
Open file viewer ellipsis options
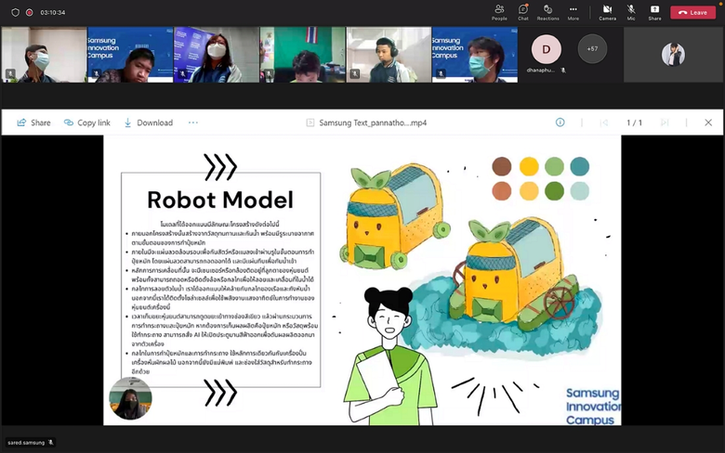click(x=193, y=123)
